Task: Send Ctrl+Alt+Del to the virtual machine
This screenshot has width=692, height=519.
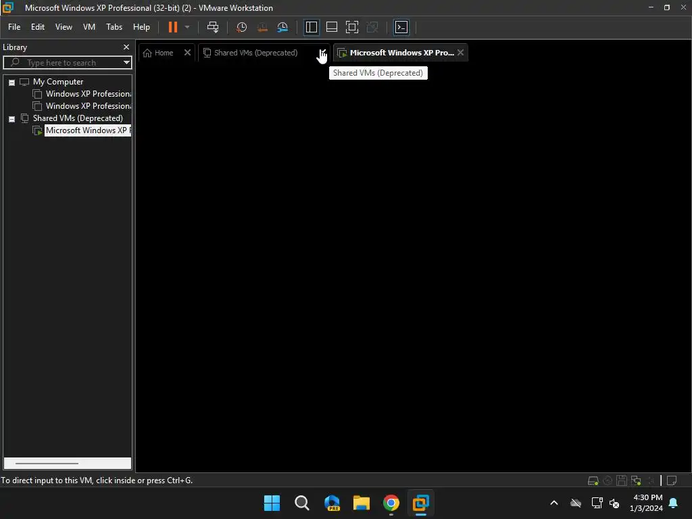Action: pyautogui.click(x=213, y=27)
